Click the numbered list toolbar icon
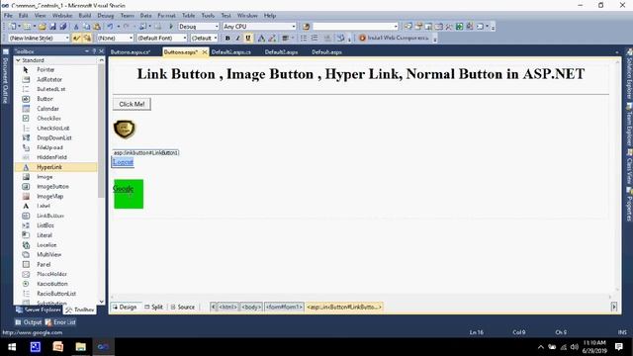 [315, 38]
